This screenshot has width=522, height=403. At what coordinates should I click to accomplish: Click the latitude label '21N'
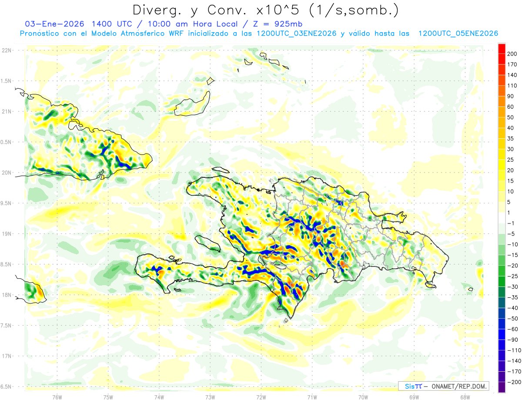click(7, 112)
